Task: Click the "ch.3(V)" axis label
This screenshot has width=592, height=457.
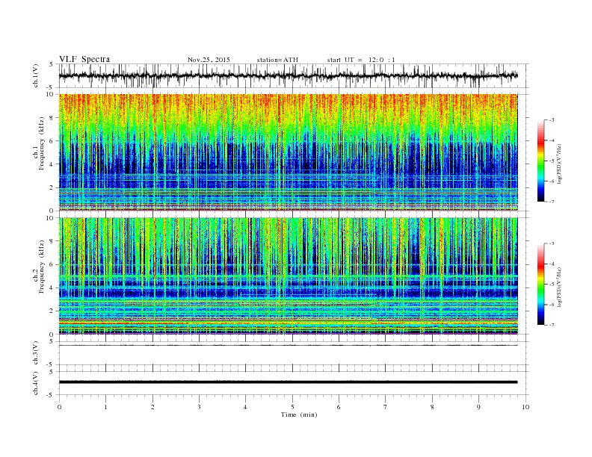Action: coord(36,353)
